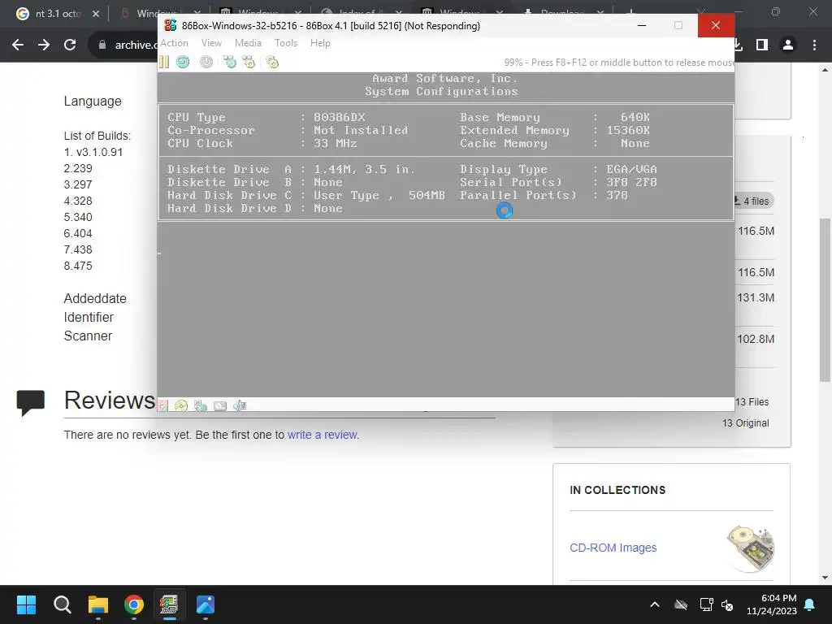Open Chrome from taskbar
The width and height of the screenshot is (832, 624).
[x=134, y=604]
